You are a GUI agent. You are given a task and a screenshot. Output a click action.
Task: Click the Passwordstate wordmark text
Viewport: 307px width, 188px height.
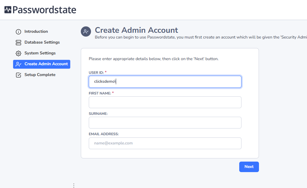coord(44,10)
